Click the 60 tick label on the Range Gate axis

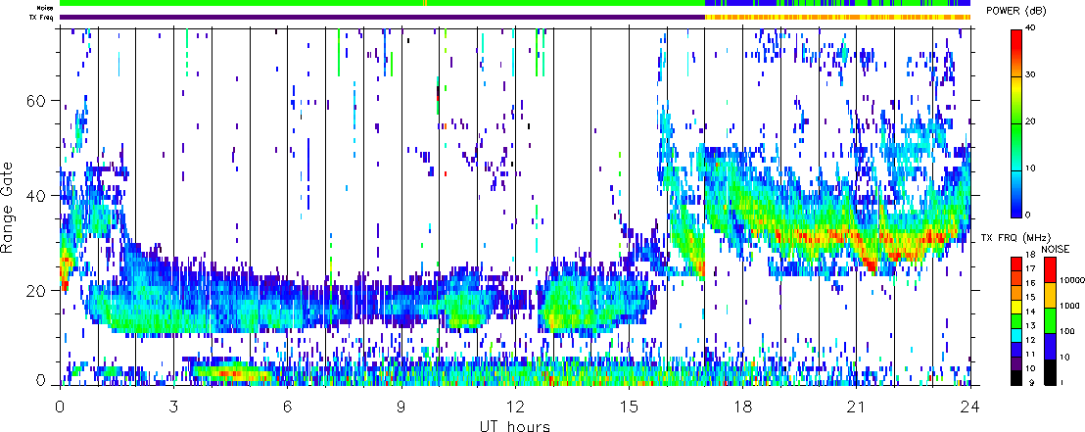(x=40, y=101)
